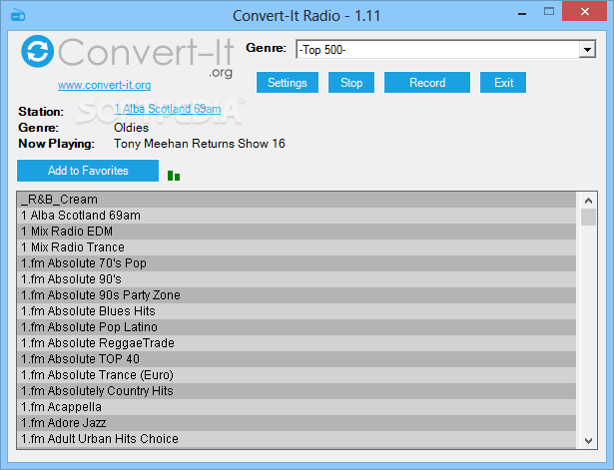Select _R&B_Cream in station list
Viewport: 614px width, 470px height.
coord(297,200)
